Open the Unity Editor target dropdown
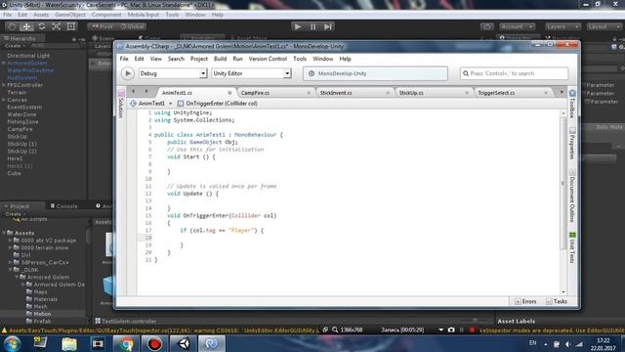Viewport: 625px width, 352px height. [x=251, y=73]
